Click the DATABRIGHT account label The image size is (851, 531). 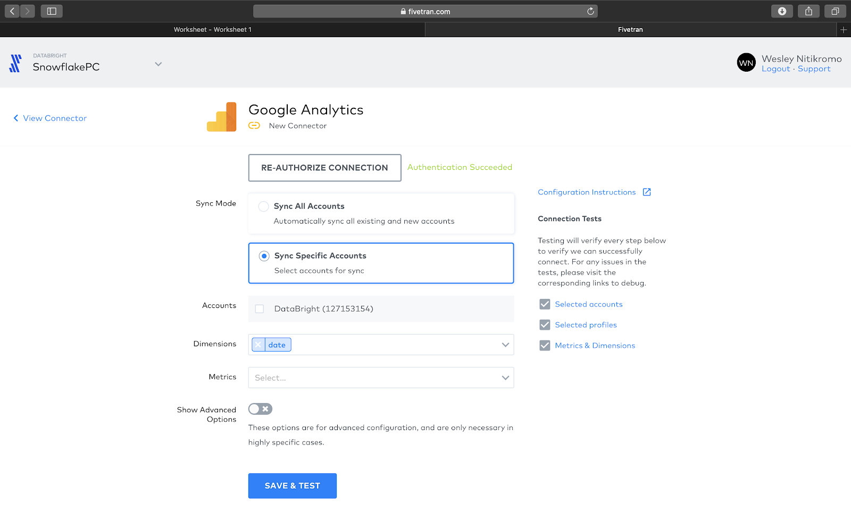[50, 56]
